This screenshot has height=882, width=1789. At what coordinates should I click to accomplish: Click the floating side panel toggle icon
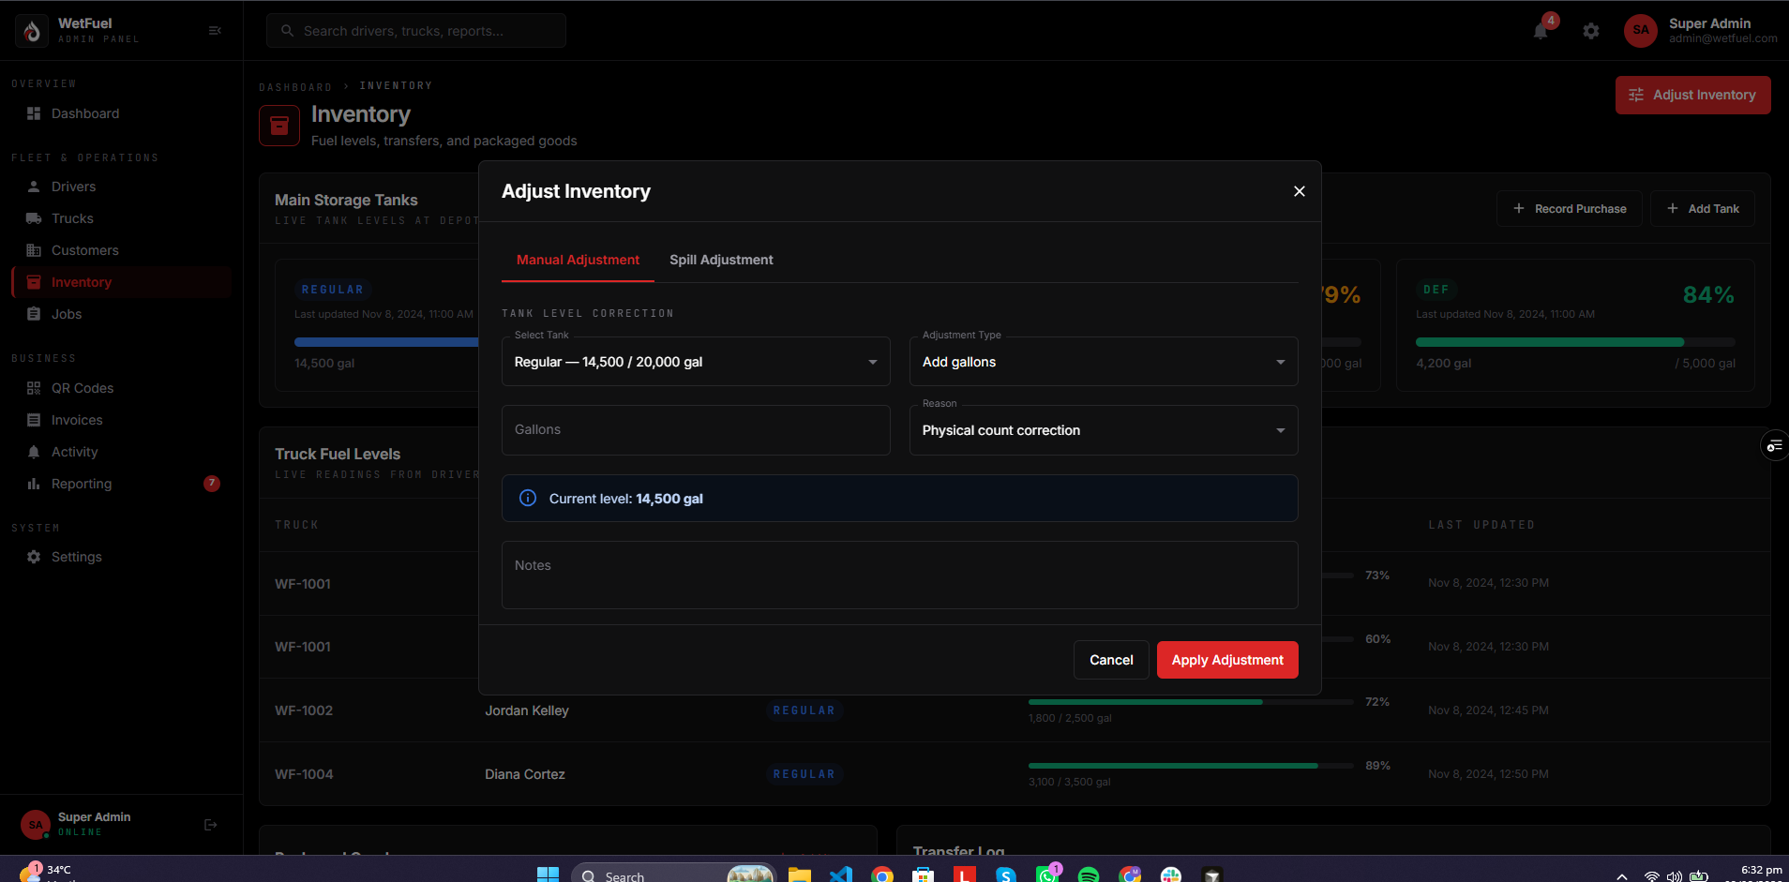1775,446
